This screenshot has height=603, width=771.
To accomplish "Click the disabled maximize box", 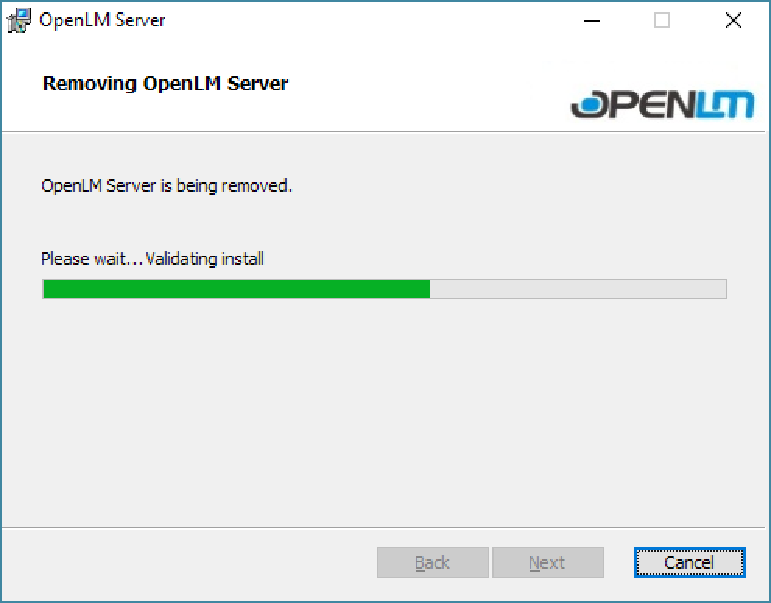I will click(662, 21).
